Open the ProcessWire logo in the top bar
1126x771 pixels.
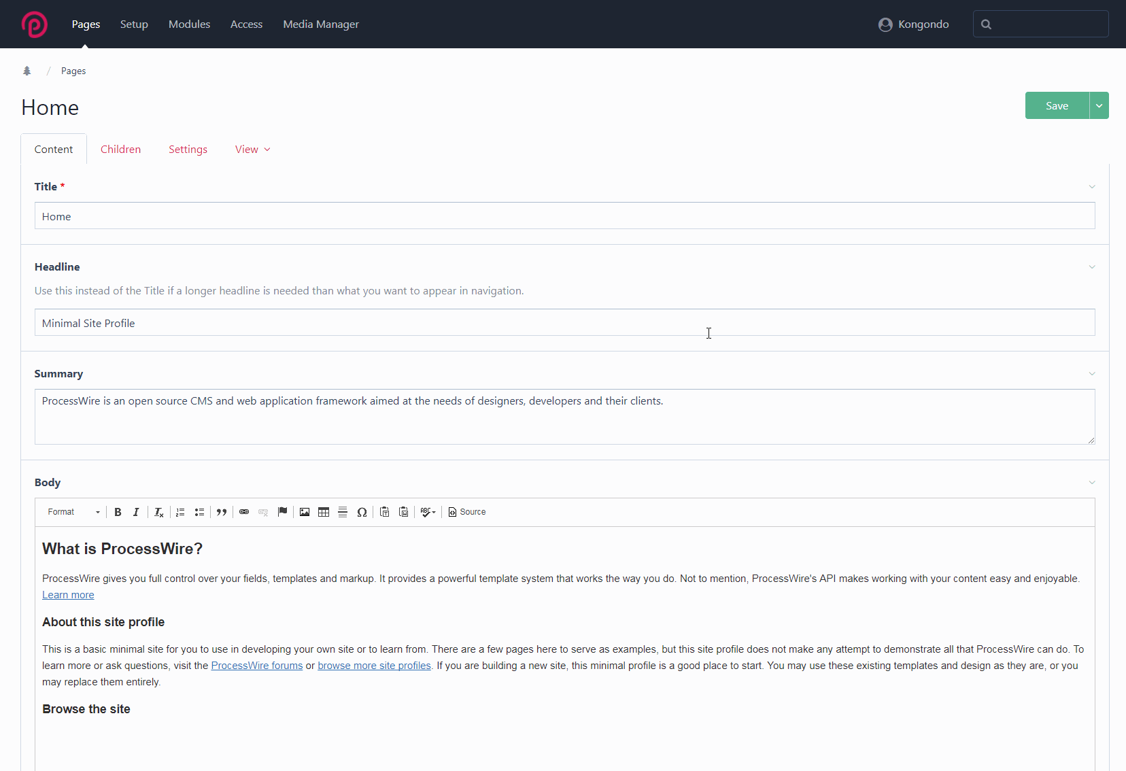coord(33,24)
